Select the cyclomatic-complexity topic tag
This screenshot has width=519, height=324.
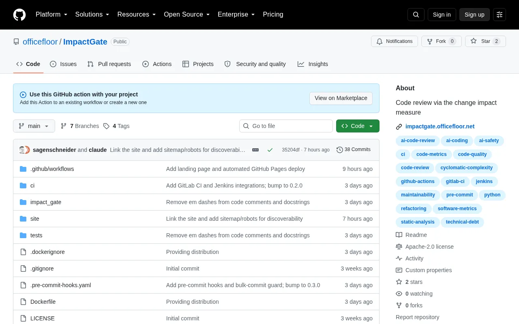467,168
